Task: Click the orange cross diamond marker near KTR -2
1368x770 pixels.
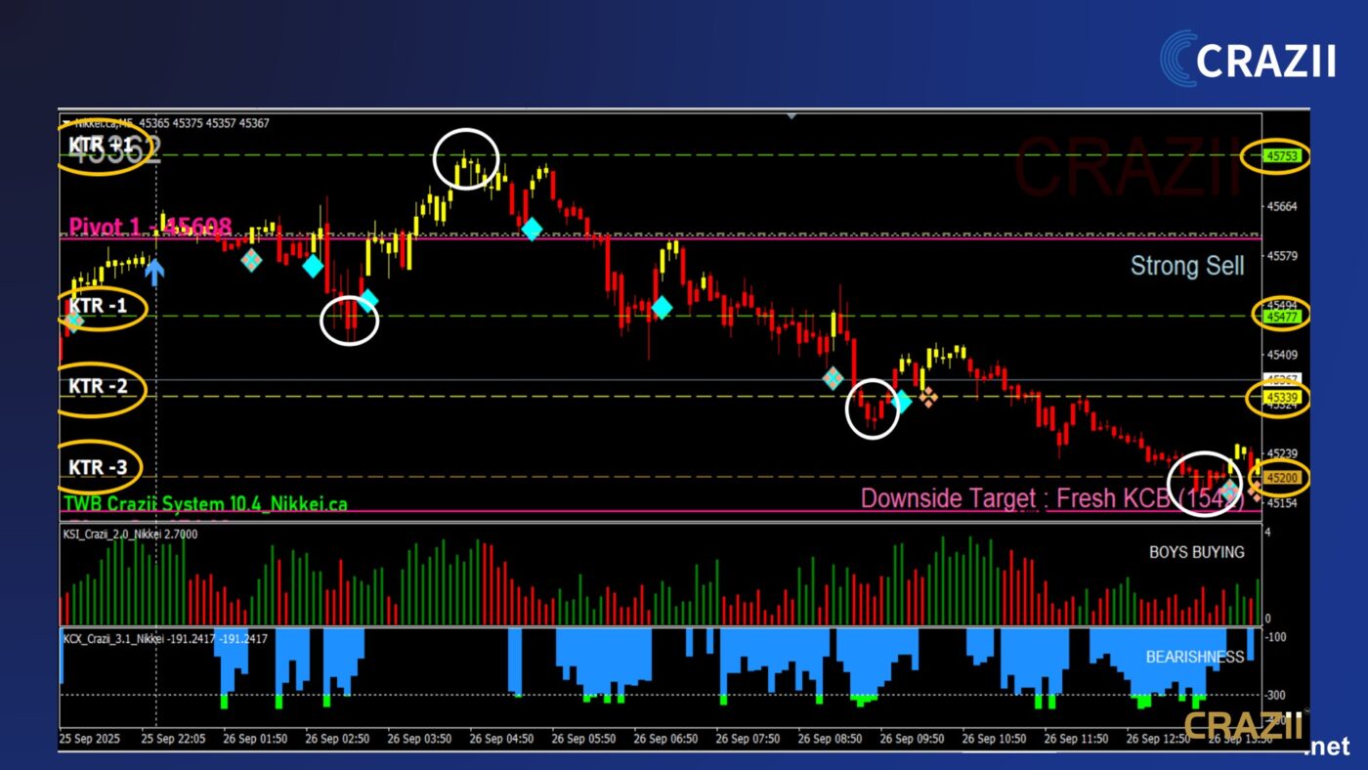Action: pos(926,396)
